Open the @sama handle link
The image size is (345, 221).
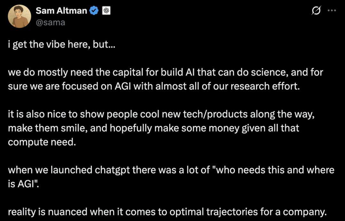tap(50, 22)
